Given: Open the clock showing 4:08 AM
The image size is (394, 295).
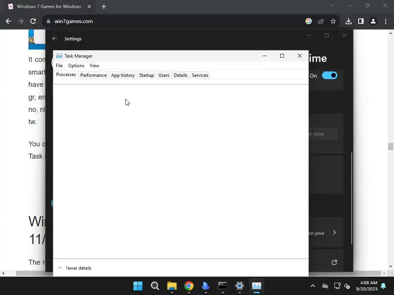Looking at the screenshot, I should click(x=367, y=286).
